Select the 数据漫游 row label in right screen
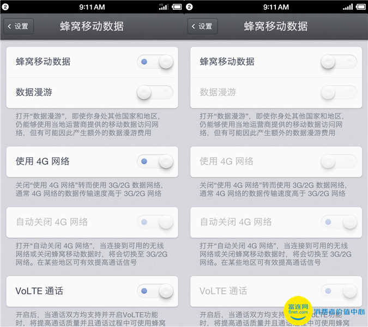This screenshot has height=327, width=368. (218, 92)
